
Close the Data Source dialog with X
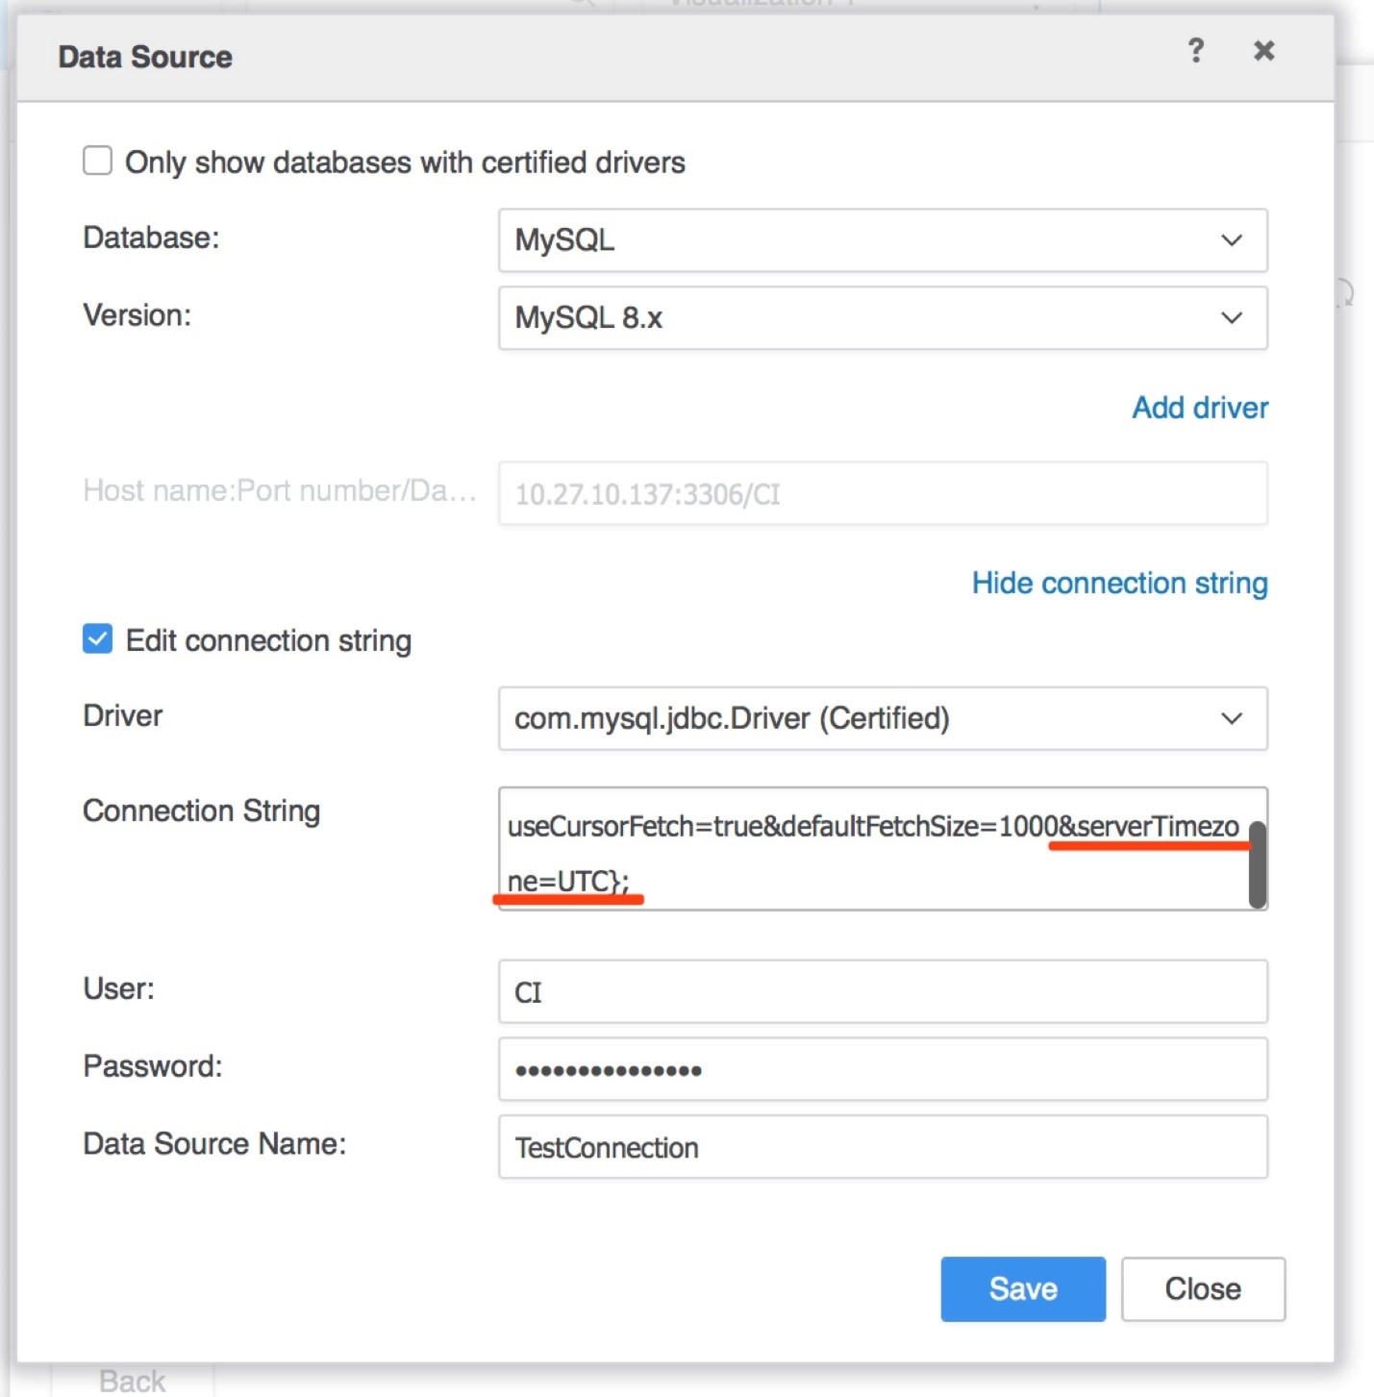click(1263, 51)
